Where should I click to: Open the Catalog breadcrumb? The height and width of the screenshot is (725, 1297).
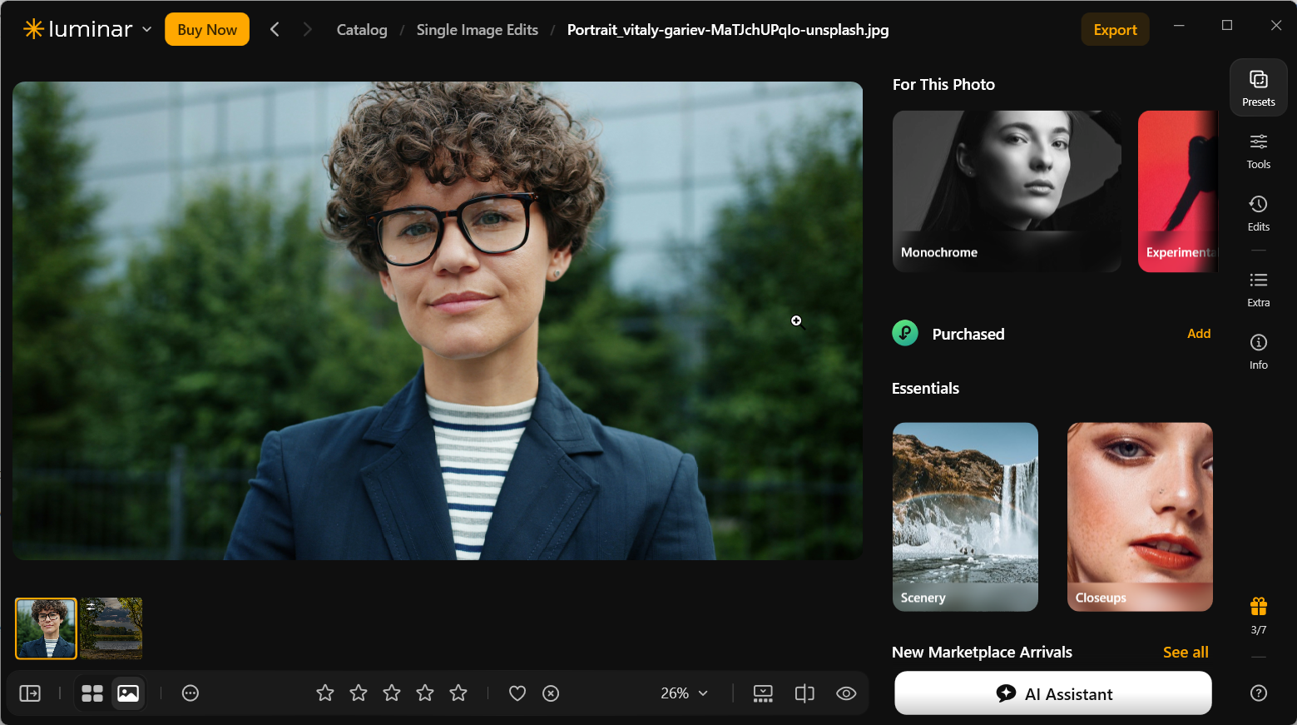[x=362, y=29]
